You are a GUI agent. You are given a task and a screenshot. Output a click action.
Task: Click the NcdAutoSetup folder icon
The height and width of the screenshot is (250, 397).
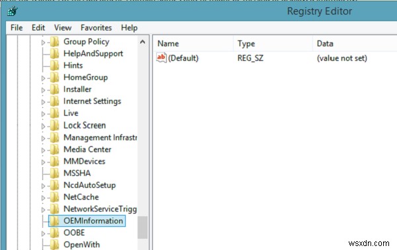[x=54, y=185]
